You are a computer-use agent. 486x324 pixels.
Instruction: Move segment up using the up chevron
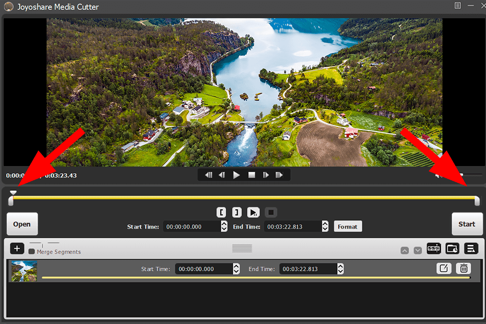pos(404,250)
